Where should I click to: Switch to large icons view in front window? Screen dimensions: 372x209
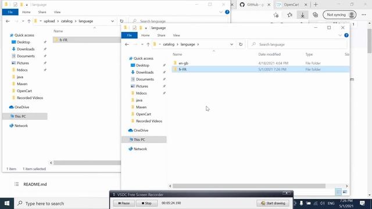345,192
